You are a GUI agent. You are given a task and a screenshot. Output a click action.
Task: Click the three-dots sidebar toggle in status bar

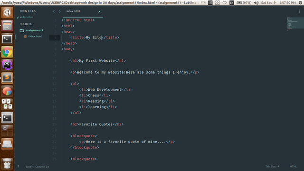coord(19,167)
